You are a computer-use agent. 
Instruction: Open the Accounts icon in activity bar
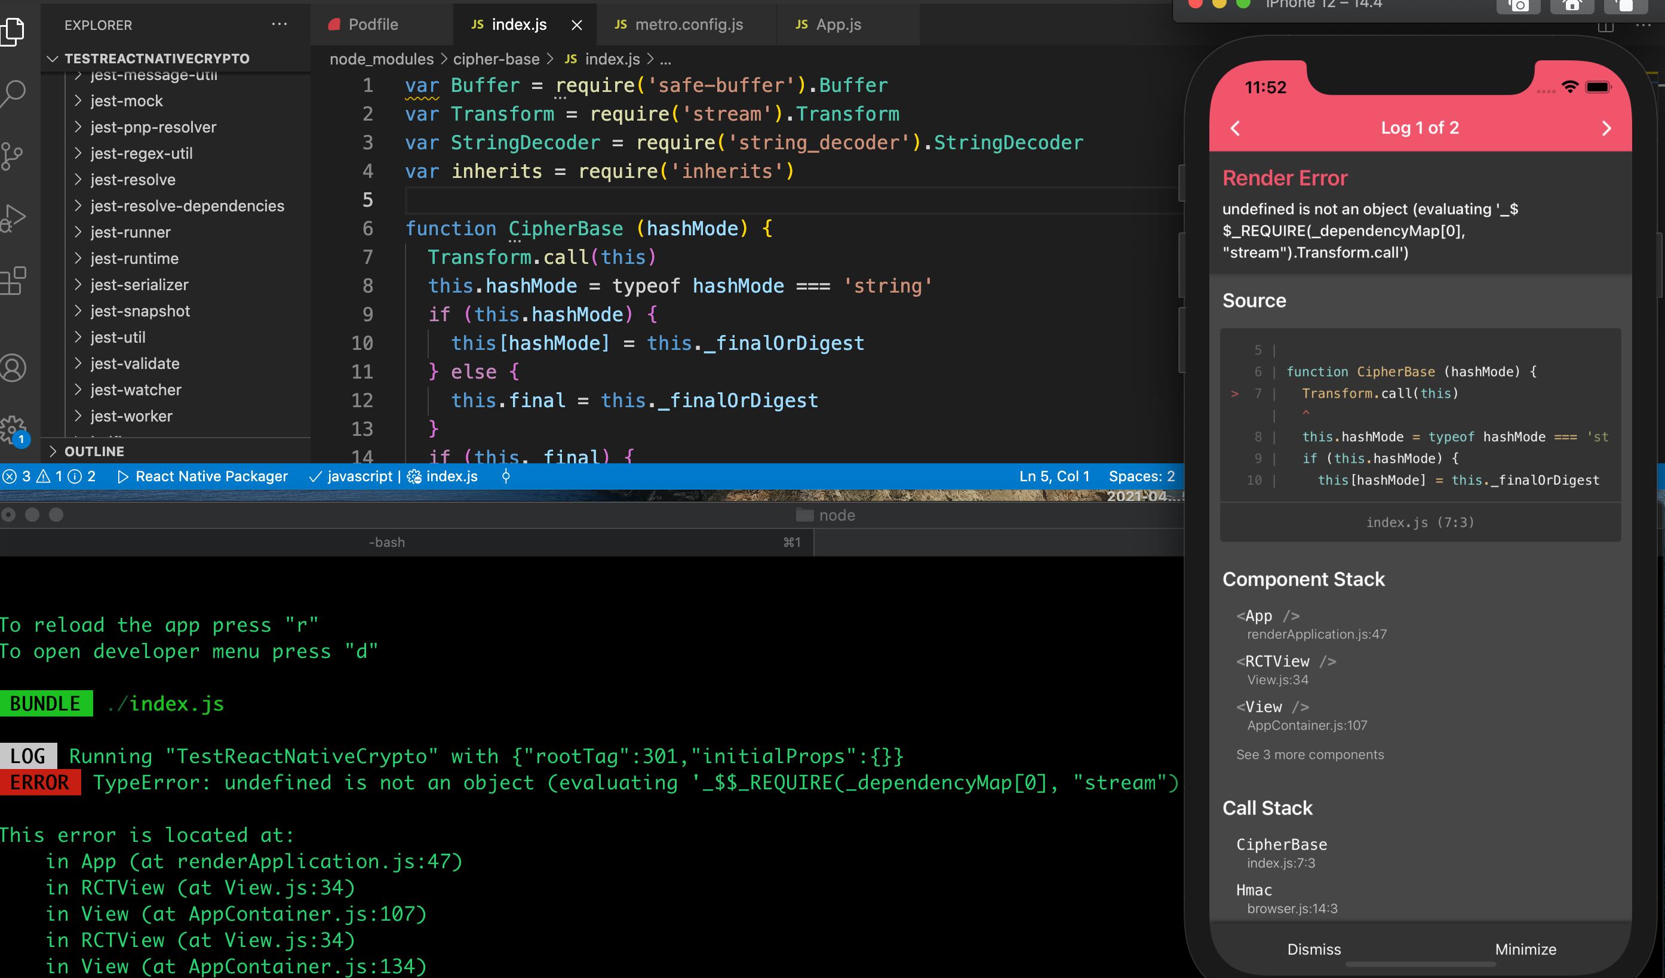(12, 368)
